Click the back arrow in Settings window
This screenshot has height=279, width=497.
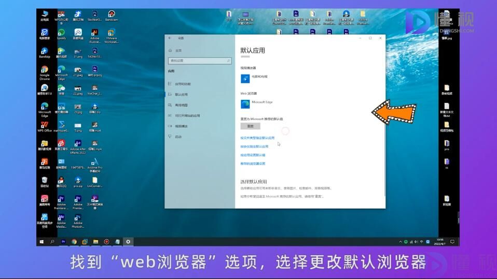[x=170, y=38]
